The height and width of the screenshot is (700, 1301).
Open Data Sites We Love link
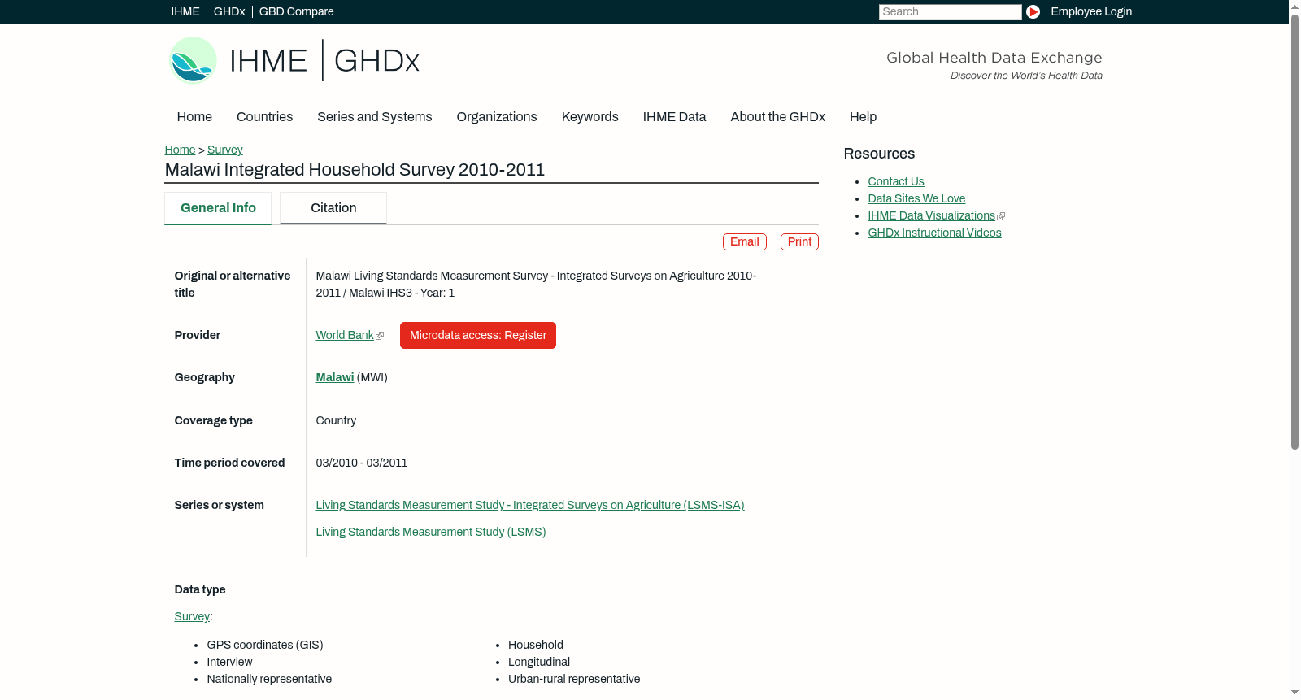coord(916,198)
